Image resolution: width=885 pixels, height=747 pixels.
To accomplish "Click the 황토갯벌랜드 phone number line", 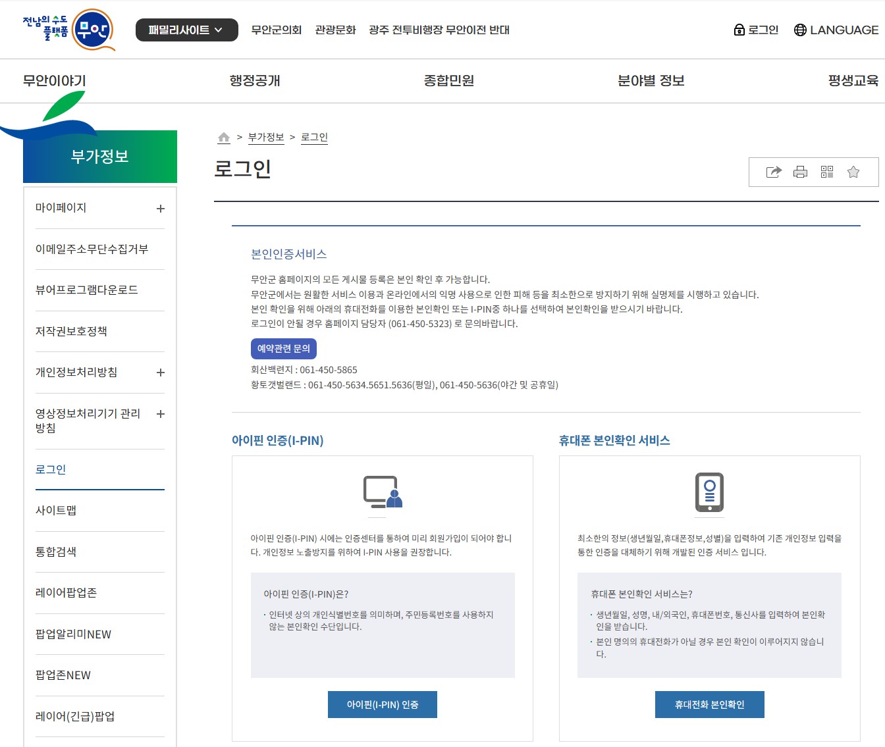I will (x=404, y=385).
